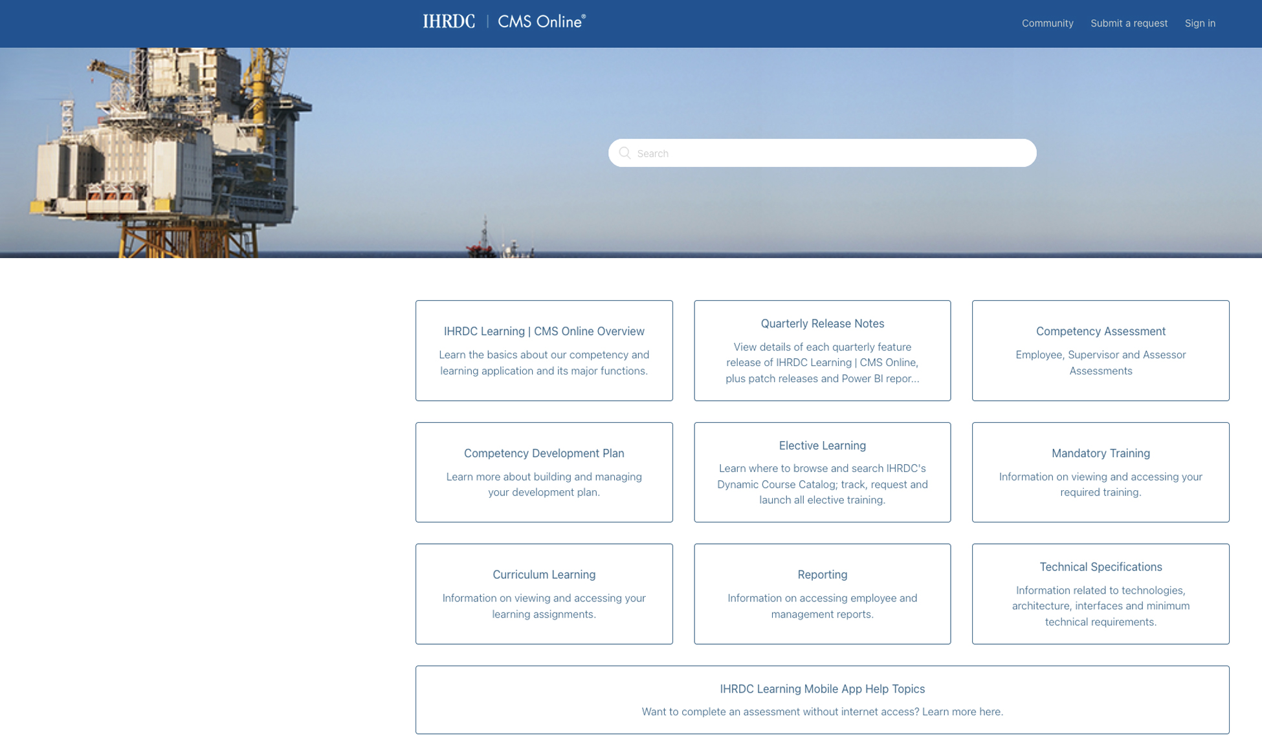Click the Elective Learning description text

[x=822, y=484]
